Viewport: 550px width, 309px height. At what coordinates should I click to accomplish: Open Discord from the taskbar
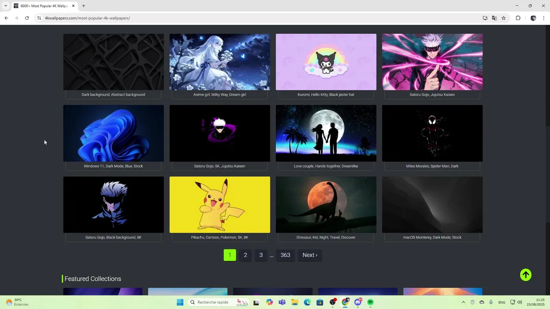coord(358,302)
